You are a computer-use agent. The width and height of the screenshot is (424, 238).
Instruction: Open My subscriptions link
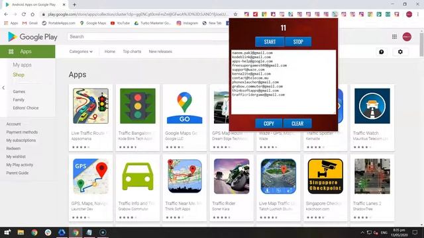(21, 140)
